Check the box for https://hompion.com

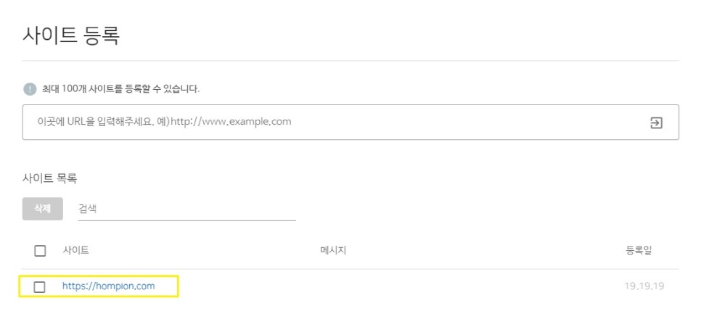click(40, 287)
